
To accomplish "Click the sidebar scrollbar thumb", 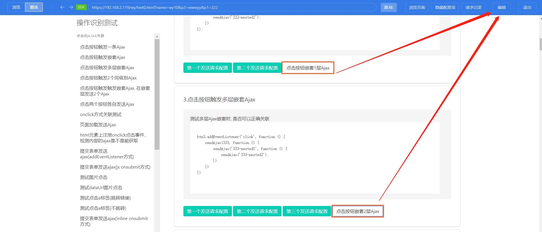I will (157, 94).
